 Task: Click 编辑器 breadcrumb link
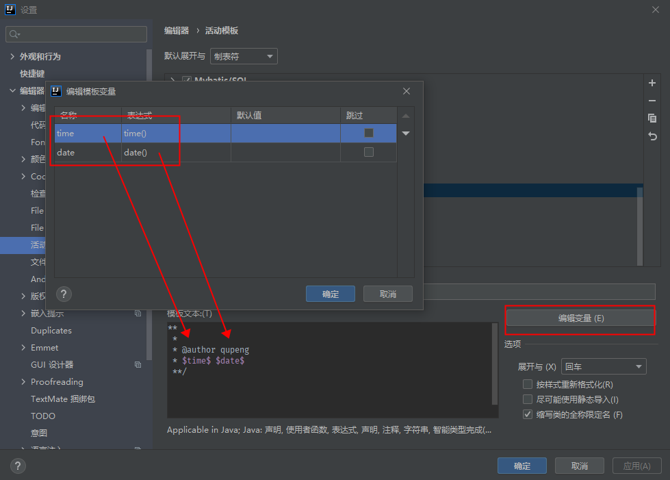177,30
